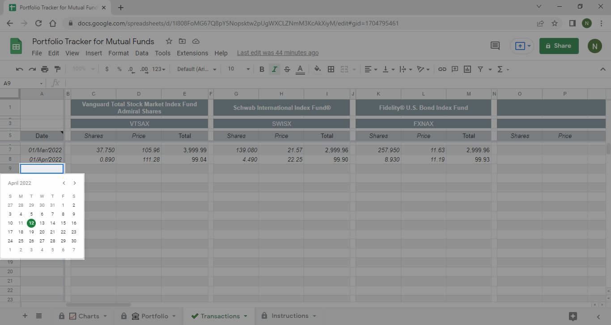This screenshot has height=325, width=611.
Task: Advance calendar to next month with right chevron
Action: 75,183
